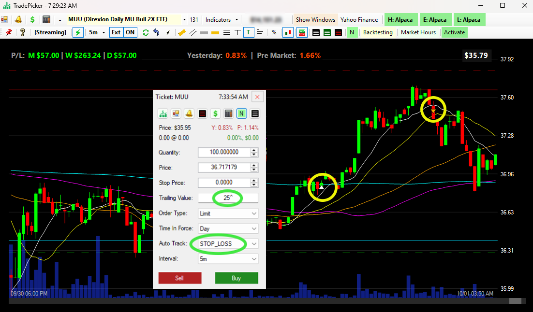Increase the Quantity stepper value

[254, 150]
